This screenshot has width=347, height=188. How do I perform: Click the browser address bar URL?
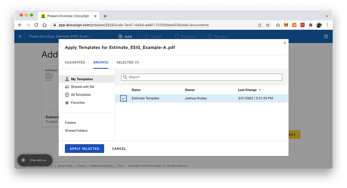click(x=133, y=25)
